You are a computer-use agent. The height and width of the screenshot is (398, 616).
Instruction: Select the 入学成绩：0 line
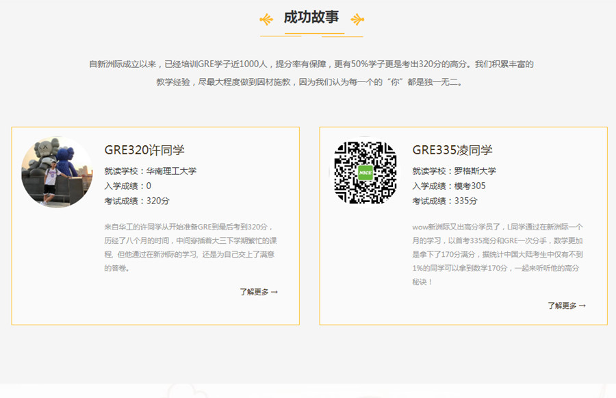tap(128, 186)
